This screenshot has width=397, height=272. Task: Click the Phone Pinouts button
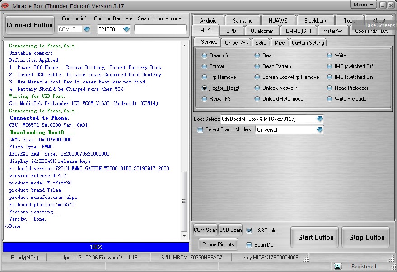[218, 244]
